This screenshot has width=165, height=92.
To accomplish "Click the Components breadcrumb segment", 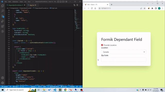I will coord(14,8).
